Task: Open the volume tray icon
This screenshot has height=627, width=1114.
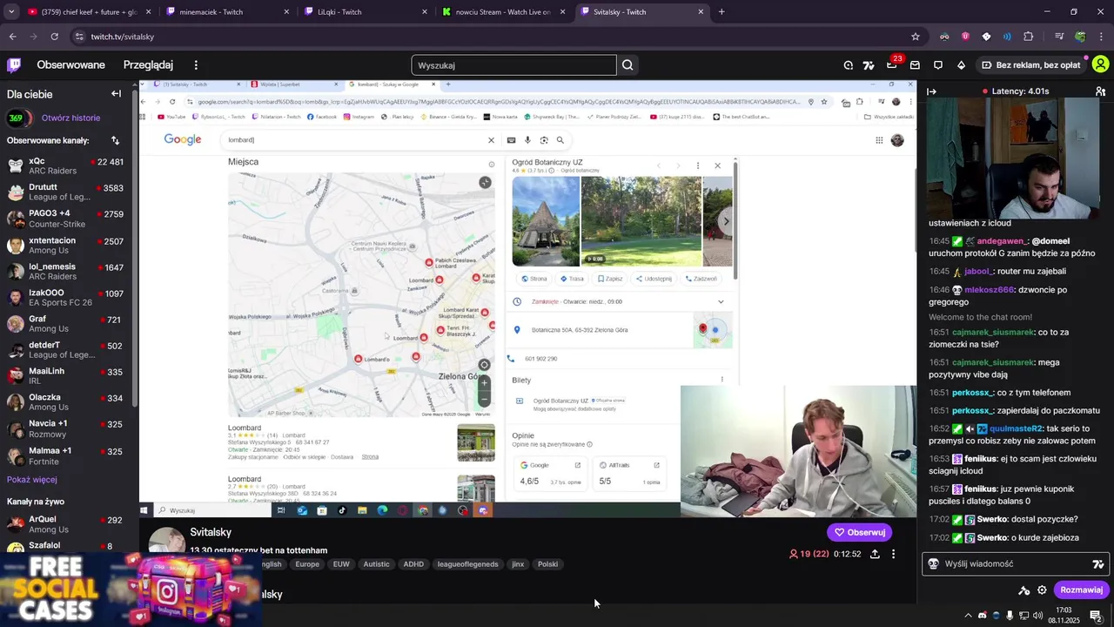Action: (x=1037, y=616)
